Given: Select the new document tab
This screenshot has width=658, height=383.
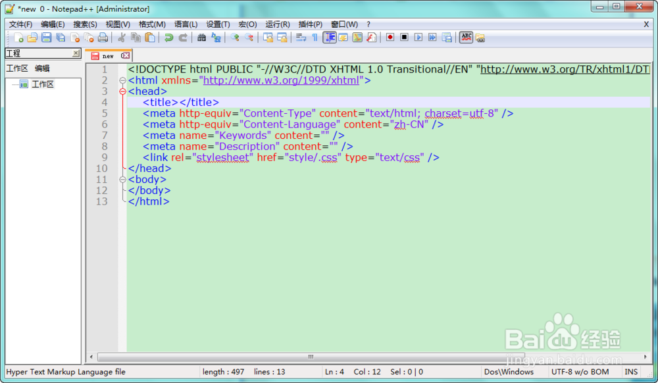Looking at the screenshot, I should tap(109, 55).
